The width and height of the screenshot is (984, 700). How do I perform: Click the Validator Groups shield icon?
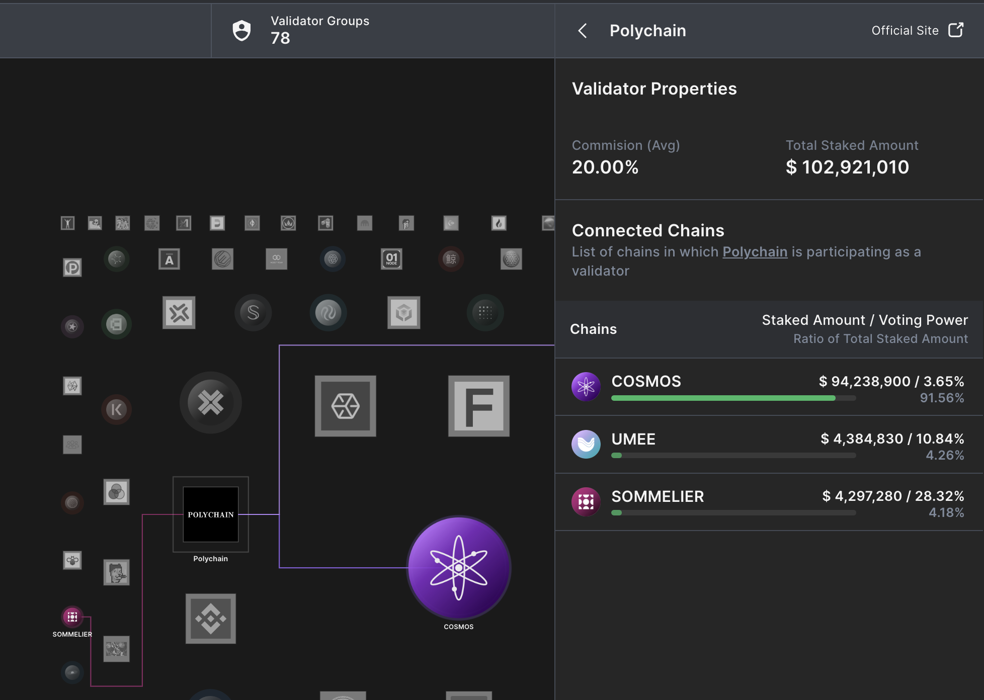coord(241,31)
